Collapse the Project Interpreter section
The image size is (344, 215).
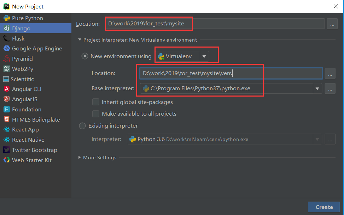[x=80, y=40]
